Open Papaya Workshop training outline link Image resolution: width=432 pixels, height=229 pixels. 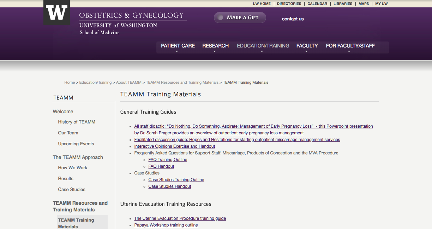coord(166,225)
